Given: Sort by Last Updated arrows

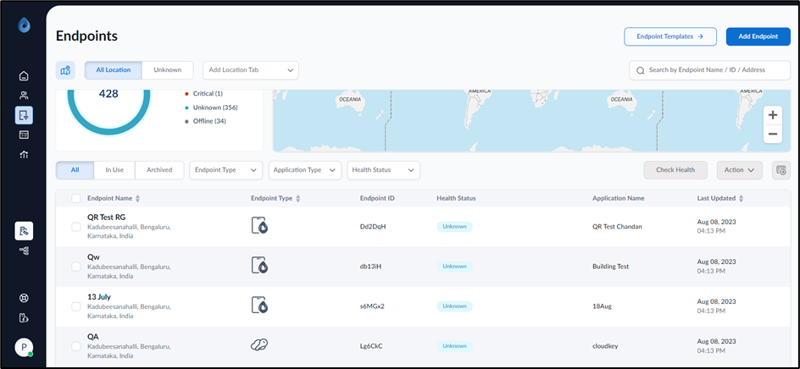Looking at the screenshot, I should [x=742, y=198].
